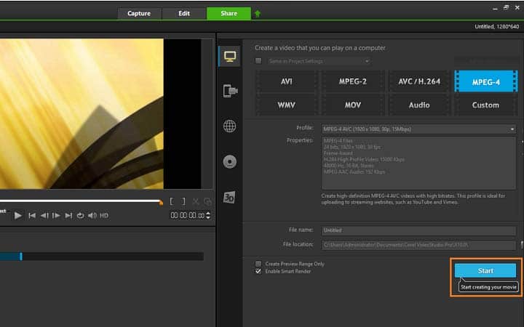Choose the MOV format
Screen dimensions: 524x327
[x=352, y=105]
